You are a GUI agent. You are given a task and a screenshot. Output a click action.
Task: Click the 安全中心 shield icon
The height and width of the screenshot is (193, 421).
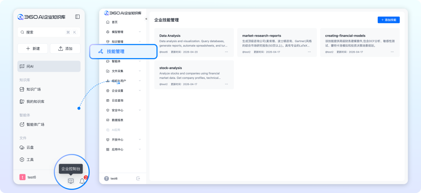pyautogui.click(x=108, y=110)
